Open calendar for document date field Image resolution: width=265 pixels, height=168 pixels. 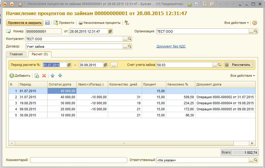click(x=110, y=31)
